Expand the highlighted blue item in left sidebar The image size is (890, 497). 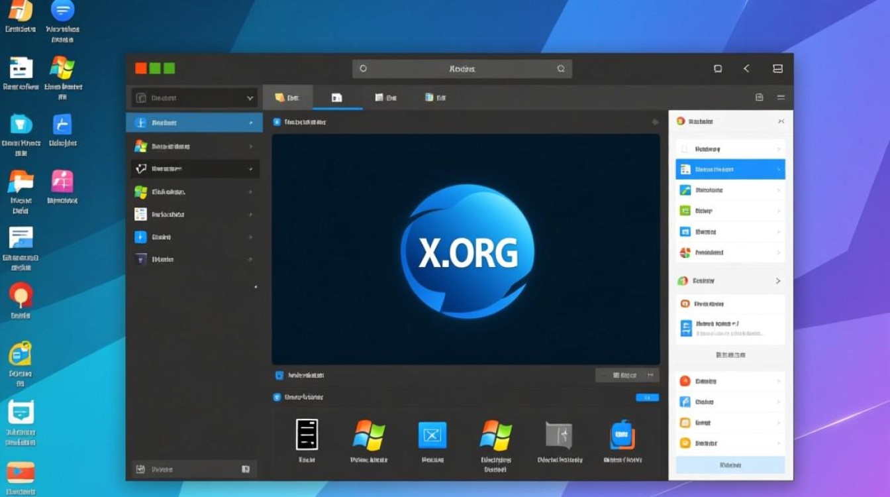[x=251, y=123]
